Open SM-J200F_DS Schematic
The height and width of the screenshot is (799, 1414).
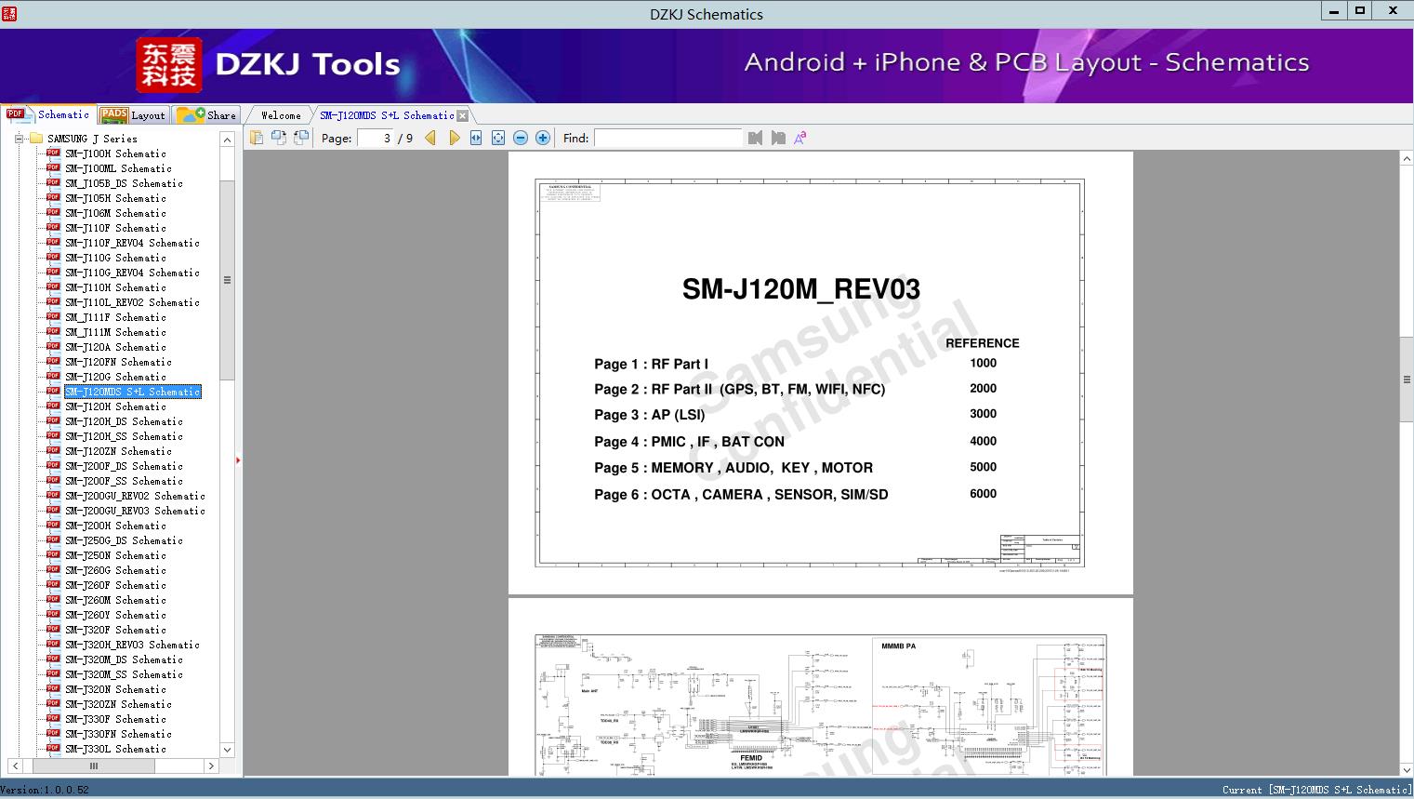coord(124,466)
